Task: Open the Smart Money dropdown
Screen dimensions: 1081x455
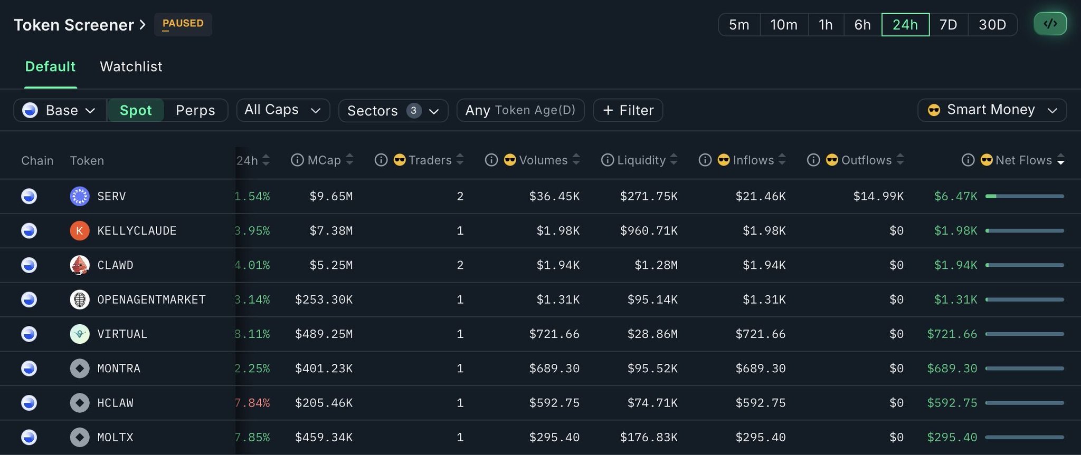Action: tap(992, 110)
